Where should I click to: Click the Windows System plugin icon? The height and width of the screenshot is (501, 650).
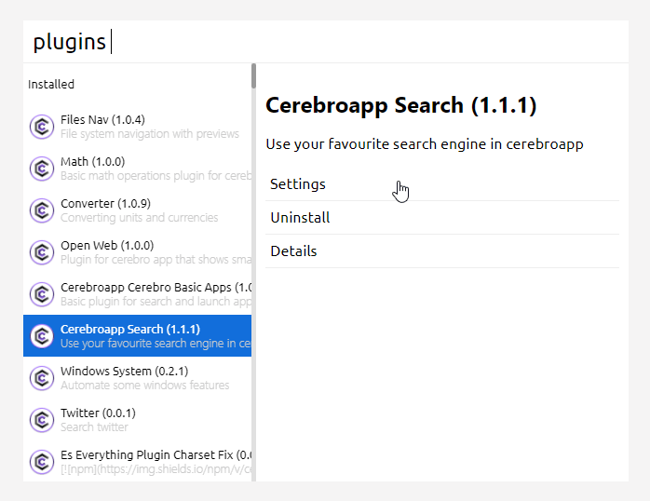pos(42,378)
